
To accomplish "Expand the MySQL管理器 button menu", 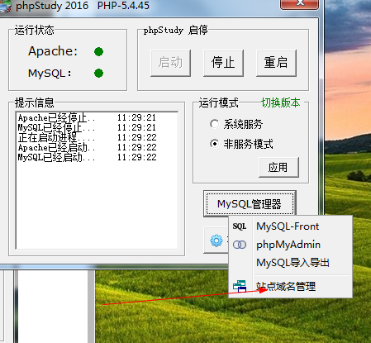I will (250, 204).
